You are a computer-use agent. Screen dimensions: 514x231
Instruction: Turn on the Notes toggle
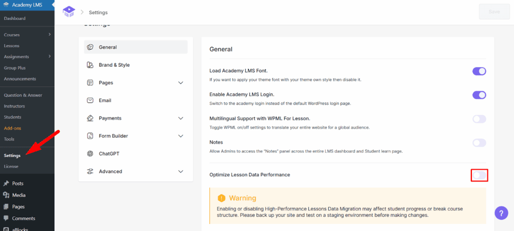pyautogui.click(x=479, y=143)
